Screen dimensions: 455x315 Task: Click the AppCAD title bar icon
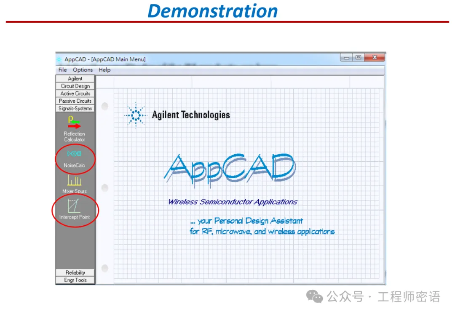pyautogui.click(x=59, y=59)
